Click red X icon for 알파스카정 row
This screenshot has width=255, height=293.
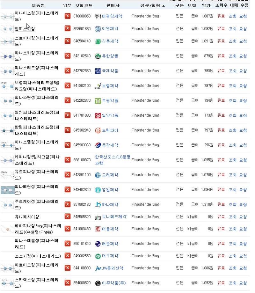pos(68,29)
